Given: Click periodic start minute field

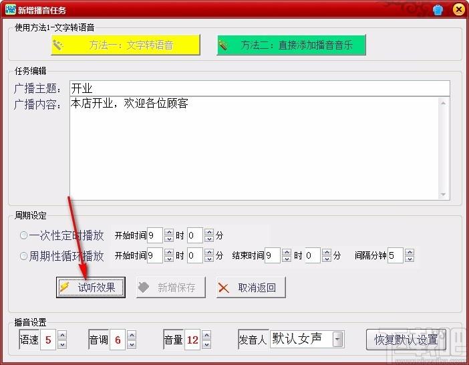Looking at the screenshot, I should (x=195, y=255).
